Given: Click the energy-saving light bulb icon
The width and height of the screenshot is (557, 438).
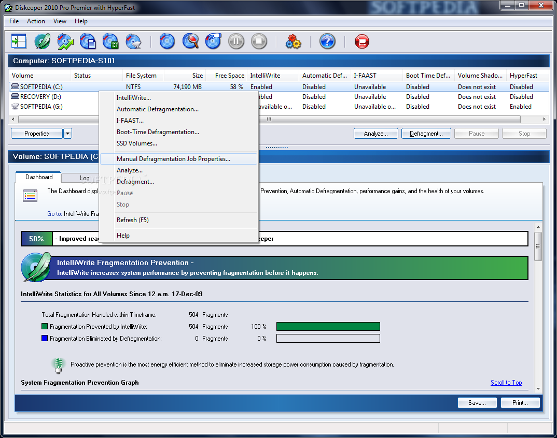Looking at the screenshot, I should tap(59, 366).
